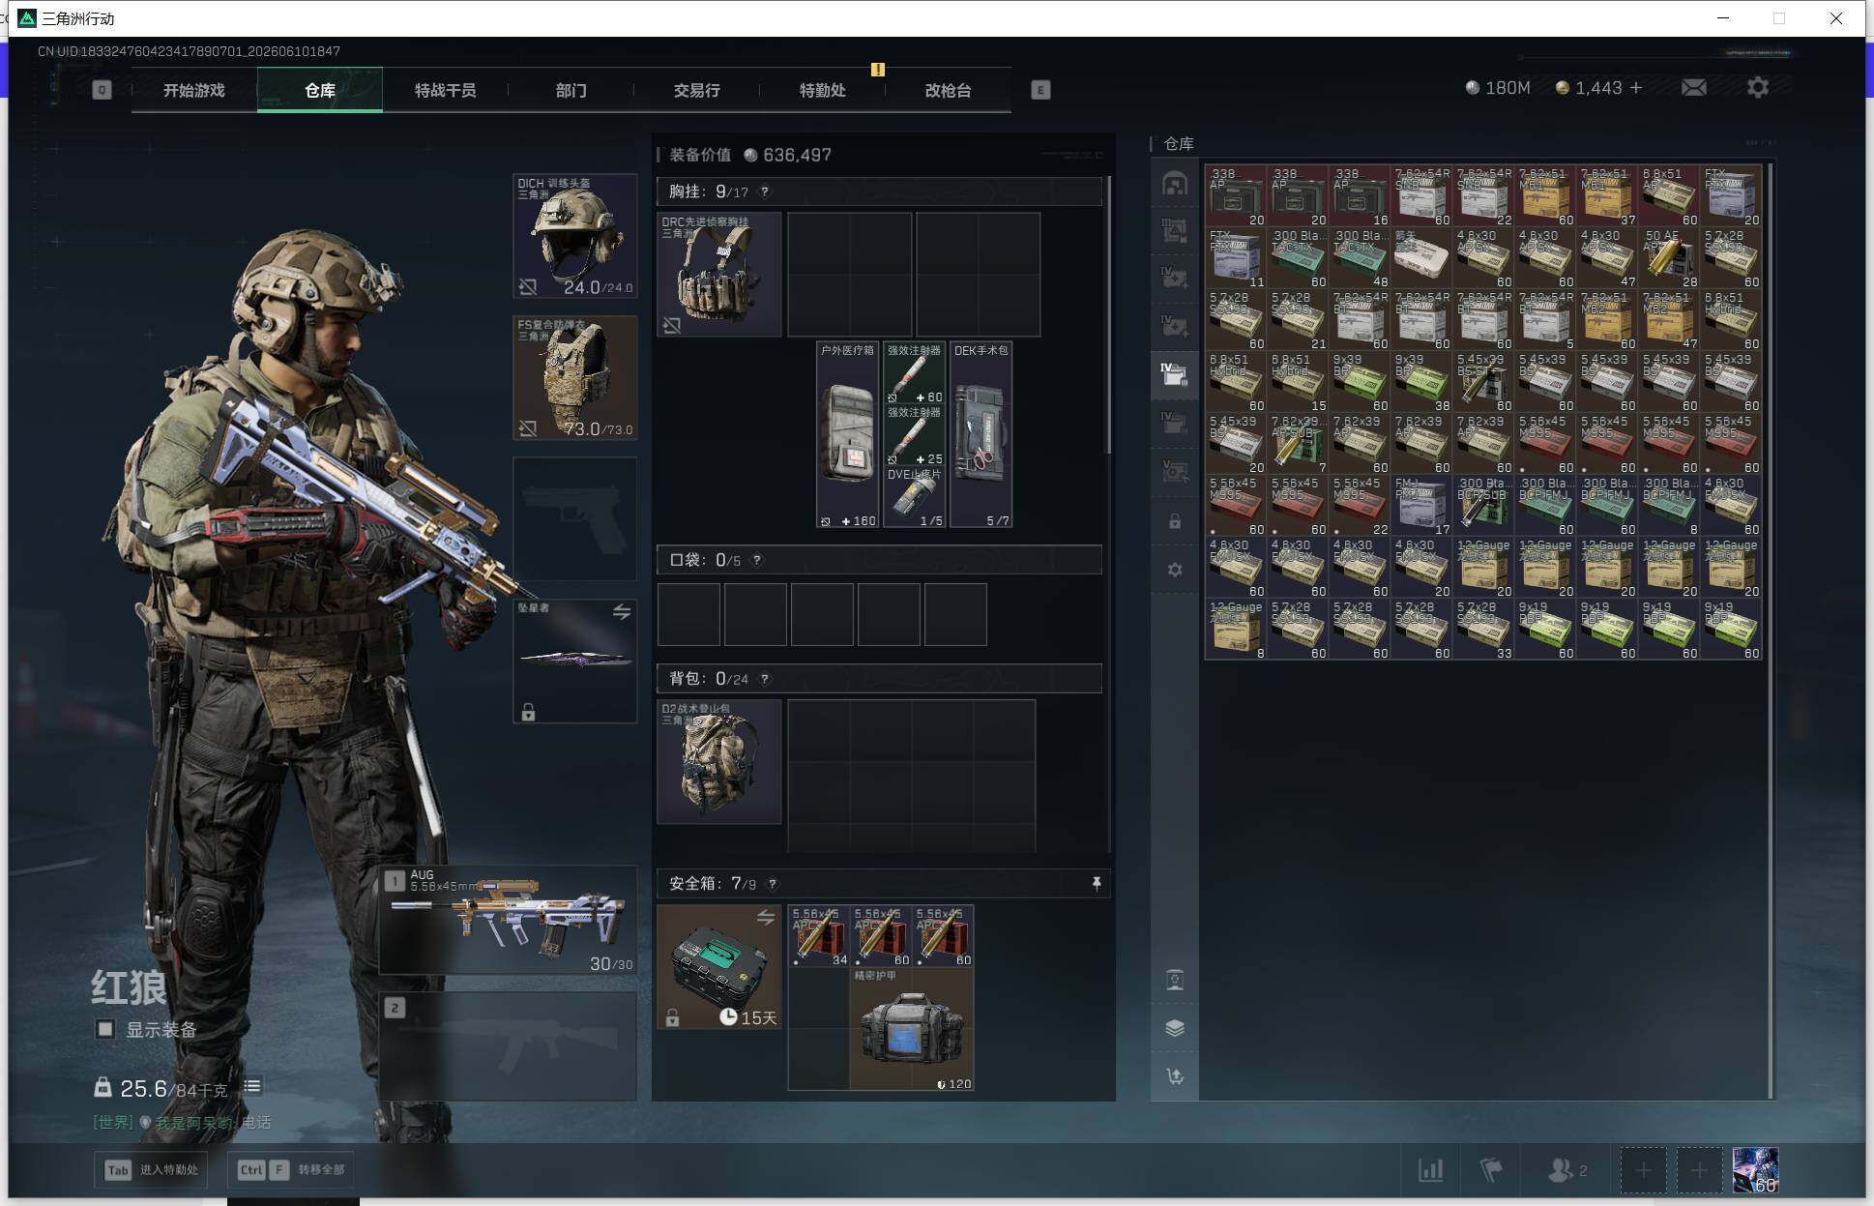Select the DEK手术包 surgical kit

[x=981, y=434]
